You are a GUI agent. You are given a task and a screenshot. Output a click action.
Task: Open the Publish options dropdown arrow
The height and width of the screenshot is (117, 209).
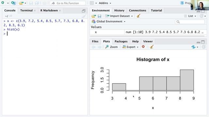click(197, 47)
